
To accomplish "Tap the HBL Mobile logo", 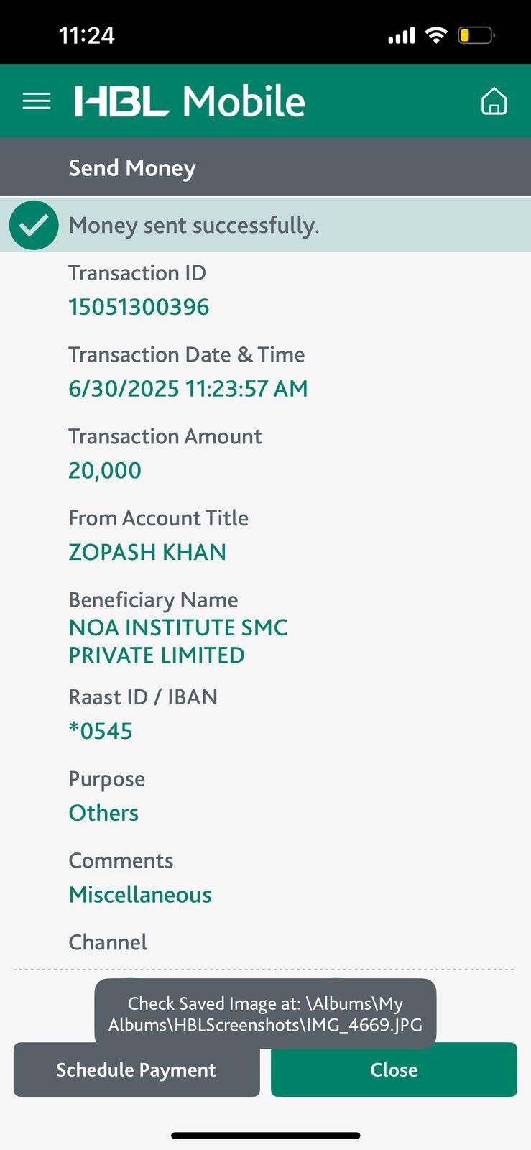I will [190, 101].
